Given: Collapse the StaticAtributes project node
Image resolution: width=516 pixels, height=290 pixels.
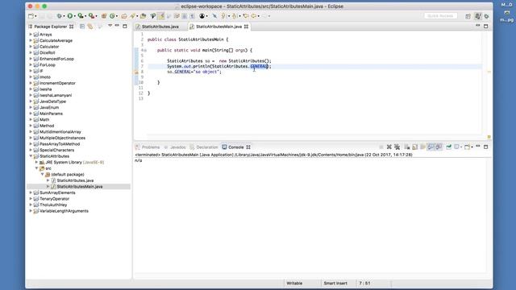Looking at the screenshot, I should 31,156.
